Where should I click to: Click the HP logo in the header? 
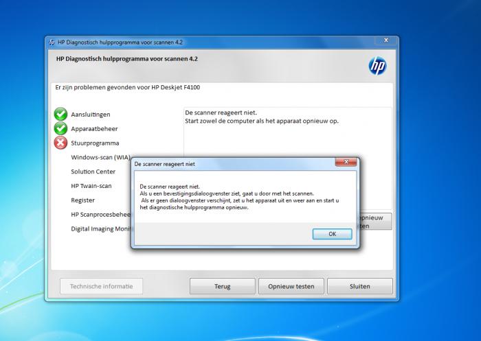pyautogui.click(x=377, y=66)
